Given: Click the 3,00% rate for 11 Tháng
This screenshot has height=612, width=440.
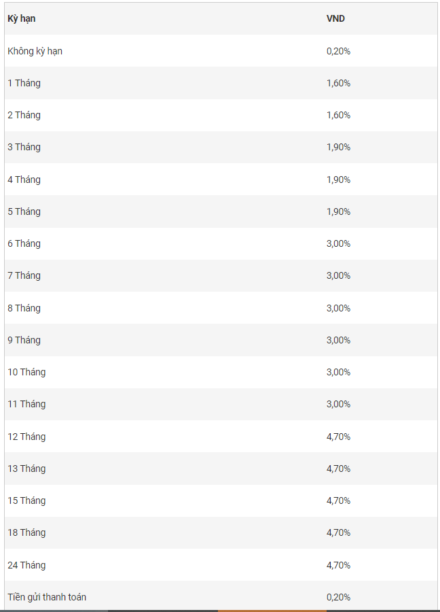Looking at the screenshot, I should [338, 404].
